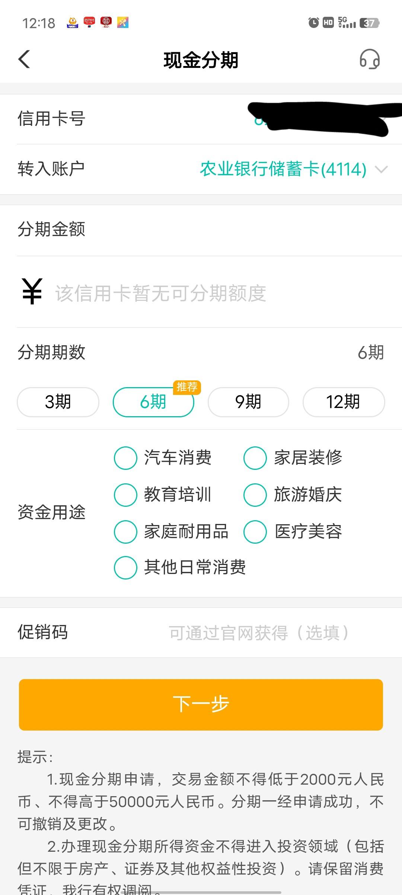Choose the 9期 installment button

click(x=248, y=402)
